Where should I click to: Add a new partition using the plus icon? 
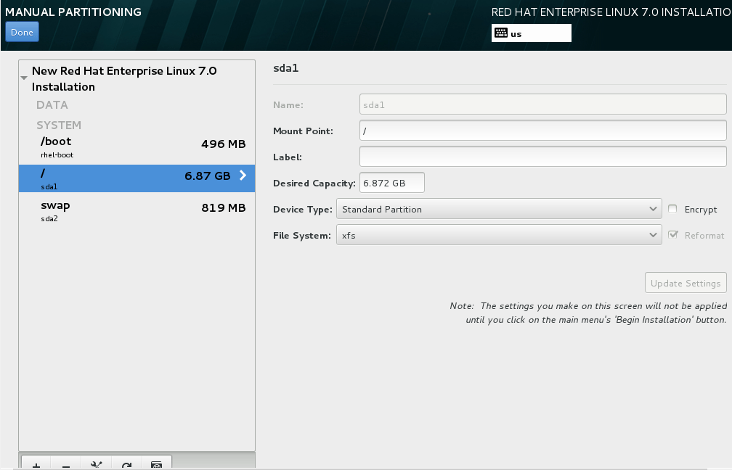[x=36, y=464]
